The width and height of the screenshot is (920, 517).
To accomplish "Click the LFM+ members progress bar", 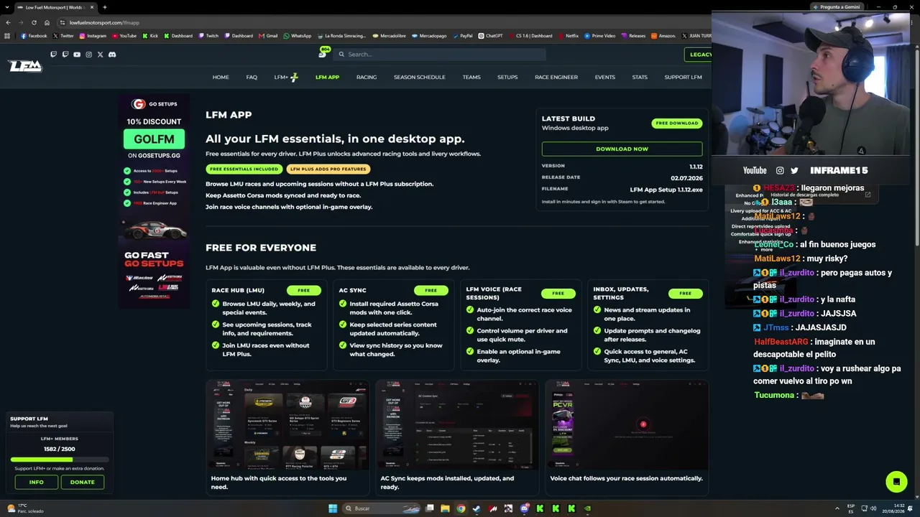I will click(60, 460).
